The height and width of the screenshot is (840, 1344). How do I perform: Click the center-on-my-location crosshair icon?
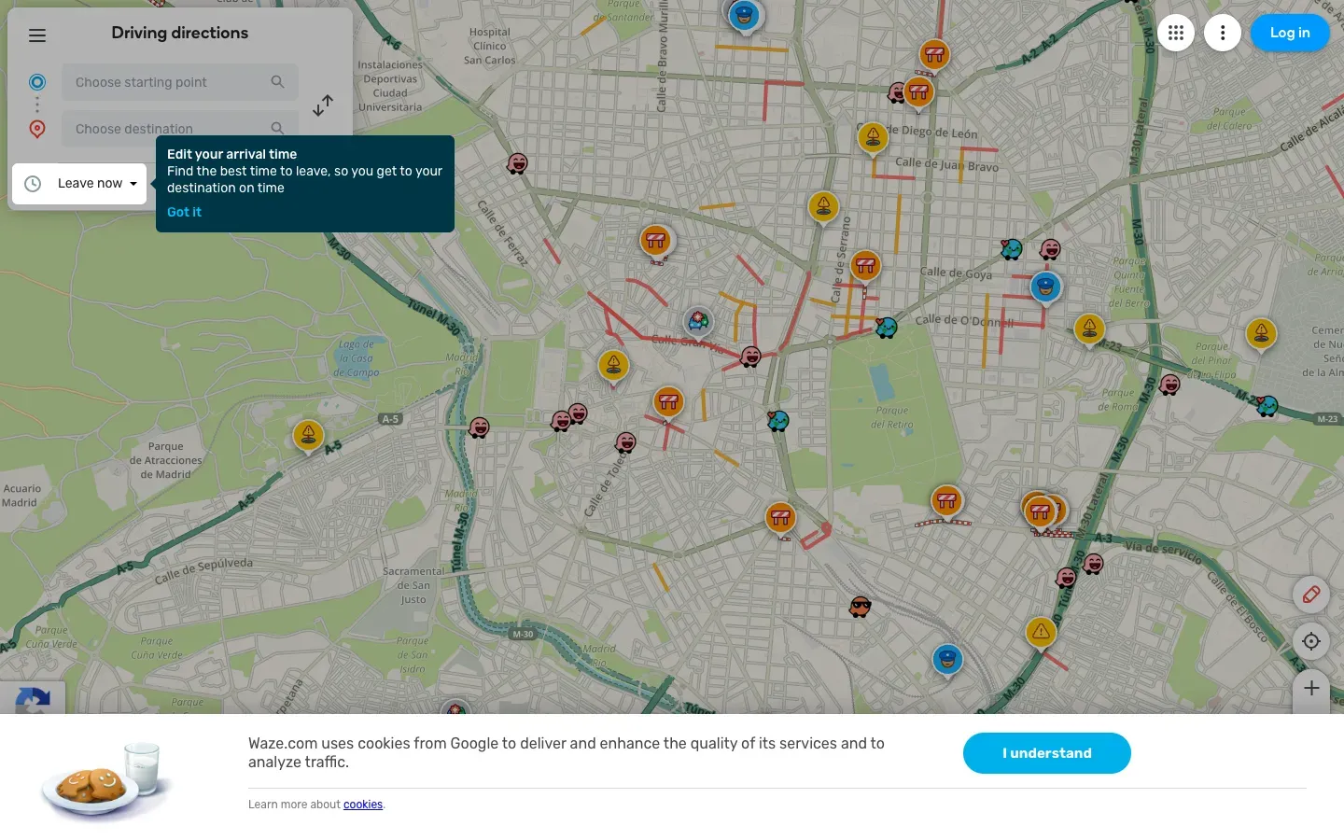pos(1311,641)
